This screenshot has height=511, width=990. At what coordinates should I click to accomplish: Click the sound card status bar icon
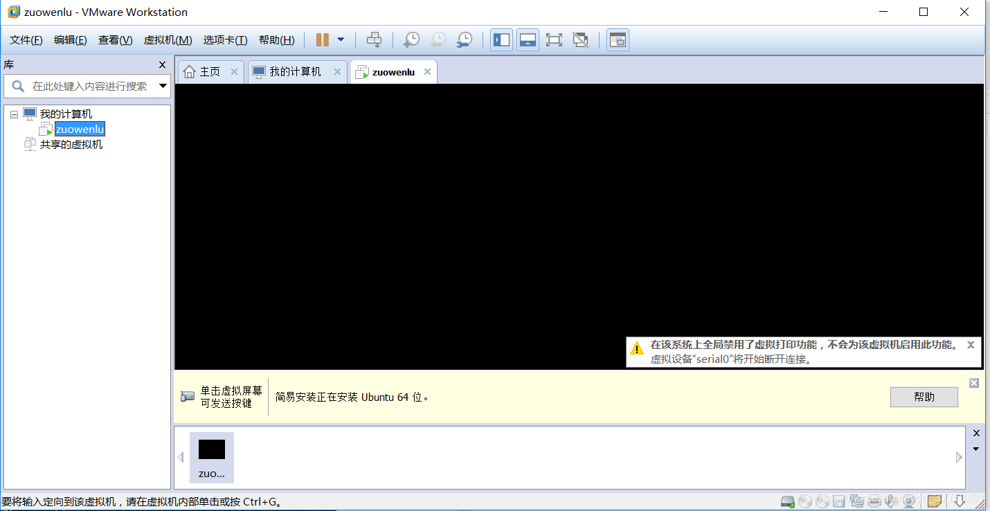tap(891, 501)
